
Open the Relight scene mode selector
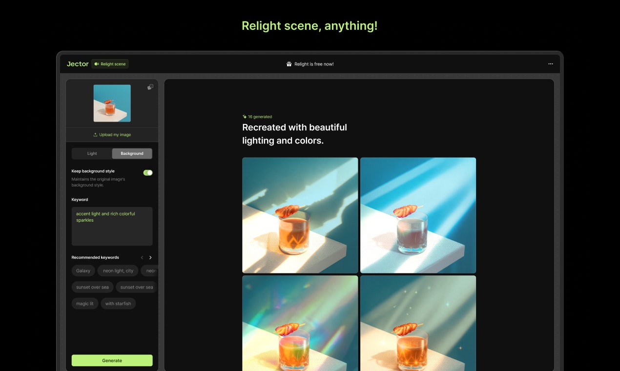tap(110, 64)
